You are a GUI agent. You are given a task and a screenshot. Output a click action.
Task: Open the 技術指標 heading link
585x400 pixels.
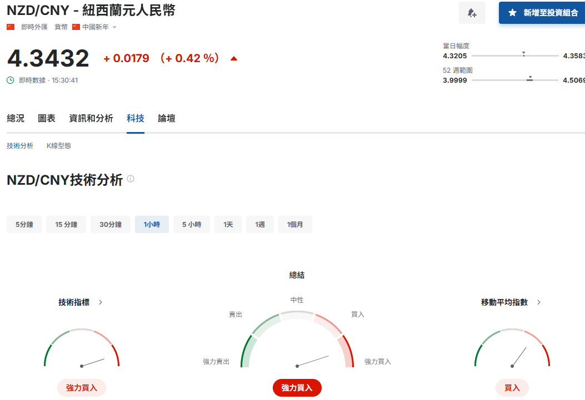[74, 302]
